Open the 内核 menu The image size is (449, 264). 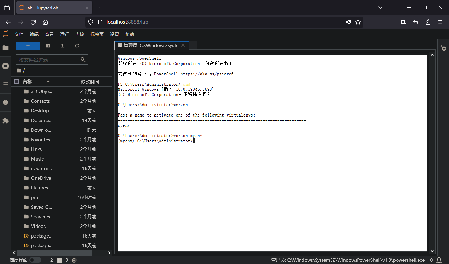tap(80, 34)
